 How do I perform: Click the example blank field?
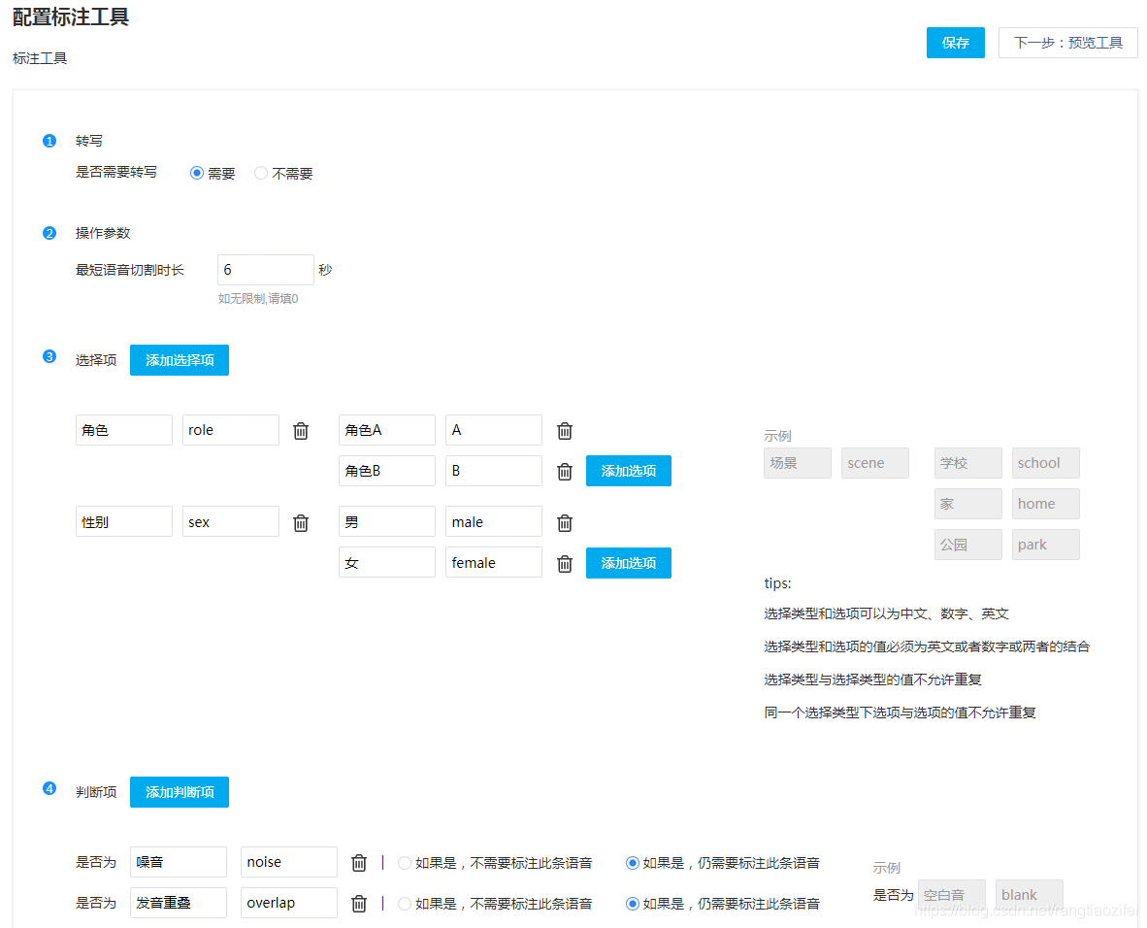tap(1030, 895)
